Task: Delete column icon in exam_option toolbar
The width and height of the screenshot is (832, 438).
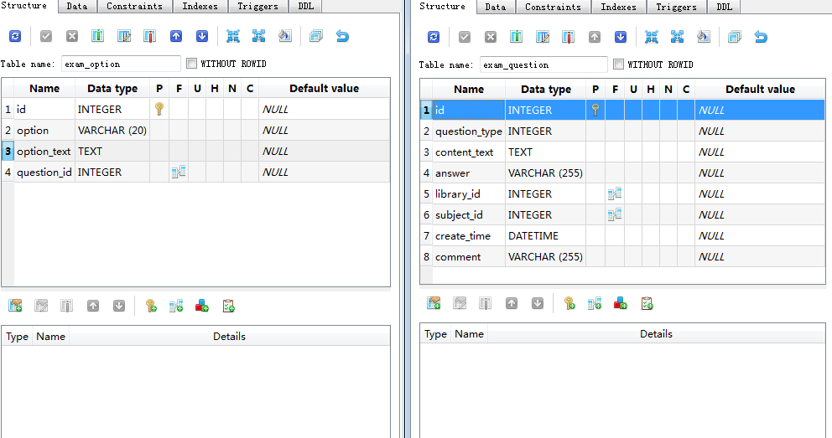Action: 150,36
